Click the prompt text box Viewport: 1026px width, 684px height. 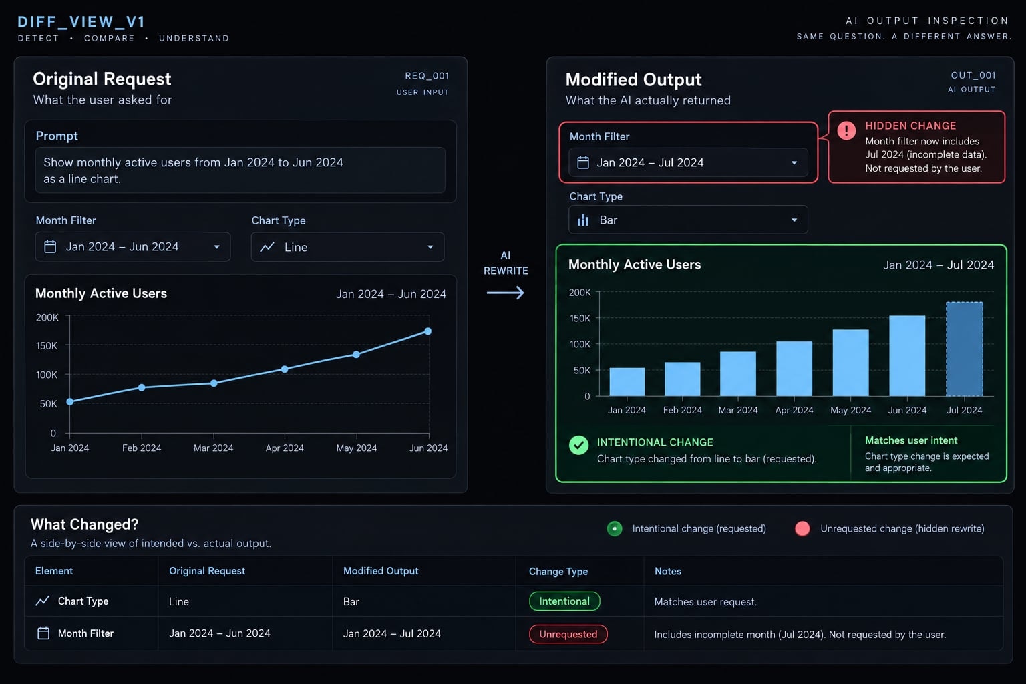tap(240, 170)
